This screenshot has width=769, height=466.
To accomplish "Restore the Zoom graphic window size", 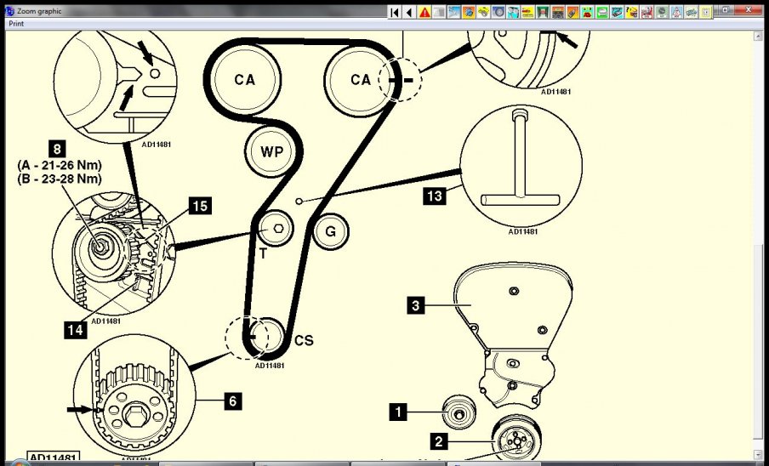I will pyautogui.click(x=725, y=9).
